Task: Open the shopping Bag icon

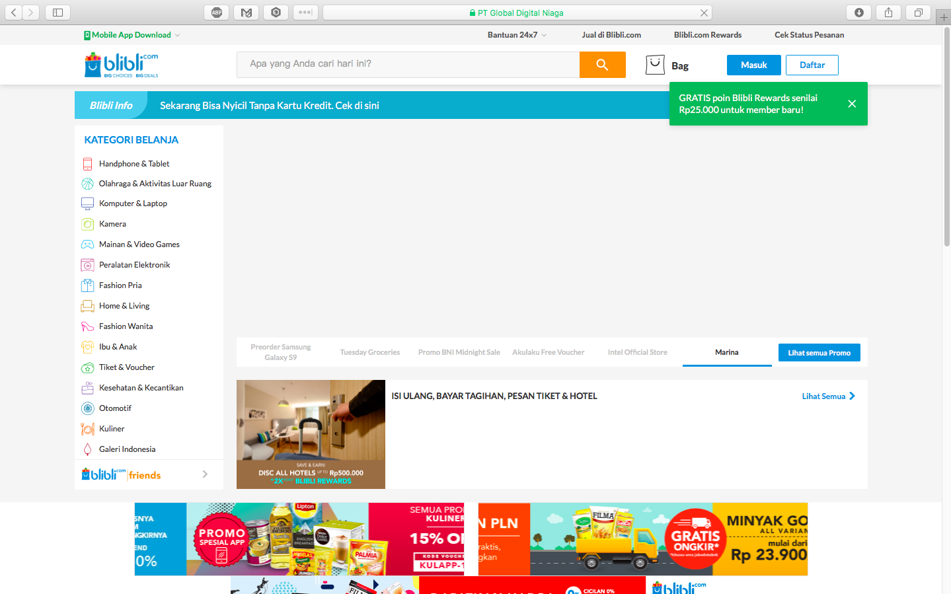Action: click(x=655, y=65)
